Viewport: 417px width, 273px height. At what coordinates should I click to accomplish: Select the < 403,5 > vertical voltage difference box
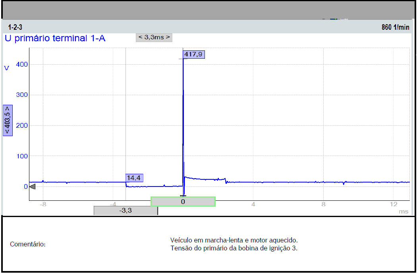pyautogui.click(x=8, y=120)
